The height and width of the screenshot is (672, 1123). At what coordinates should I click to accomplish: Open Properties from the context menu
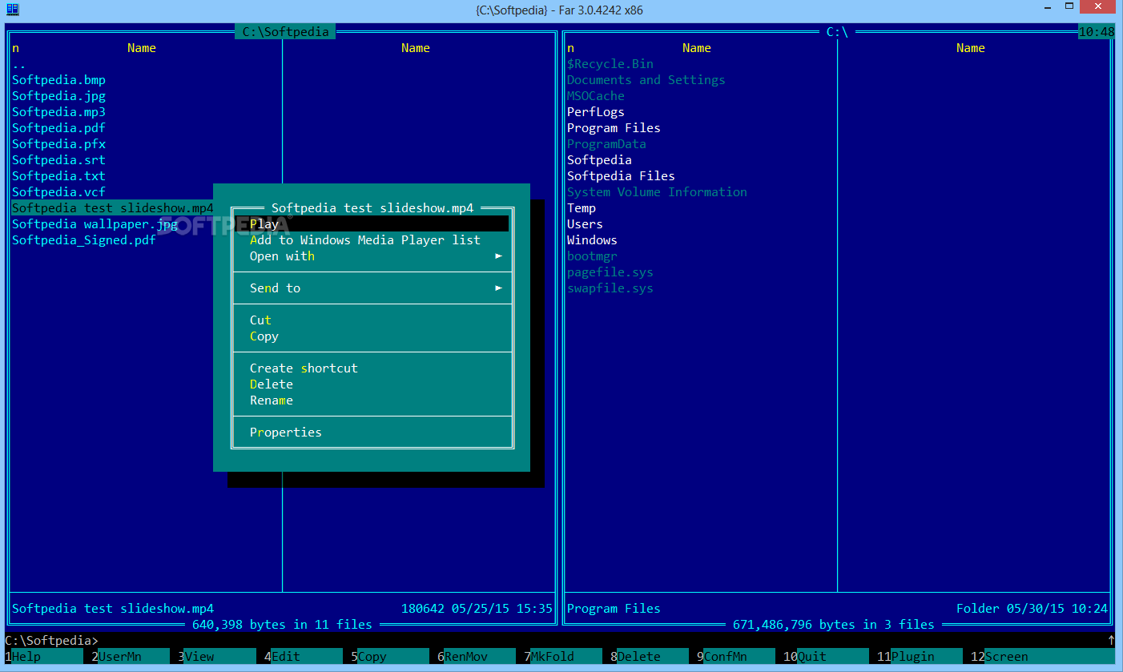click(286, 433)
